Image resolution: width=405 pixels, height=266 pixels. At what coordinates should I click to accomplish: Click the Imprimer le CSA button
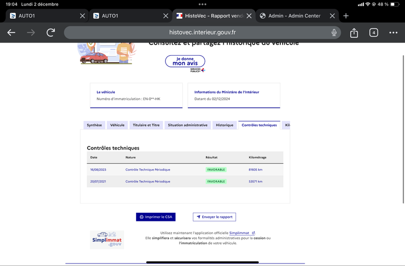click(156, 217)
